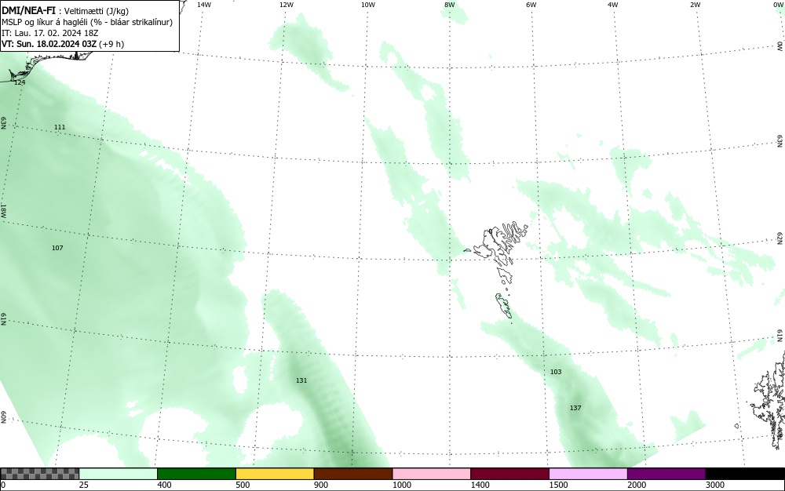Click the legend tick value 1000
The image size is (785, 491).
401,485
